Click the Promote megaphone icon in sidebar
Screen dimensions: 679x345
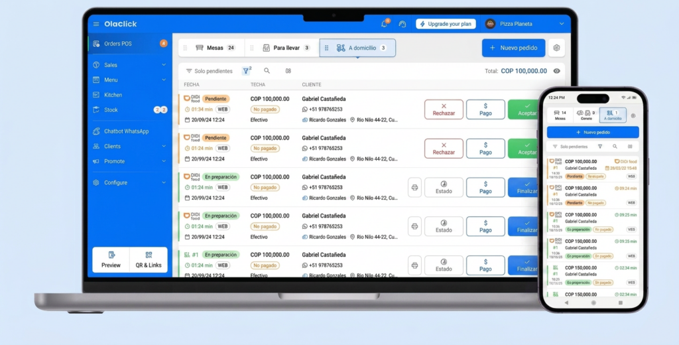click(96, 161)
